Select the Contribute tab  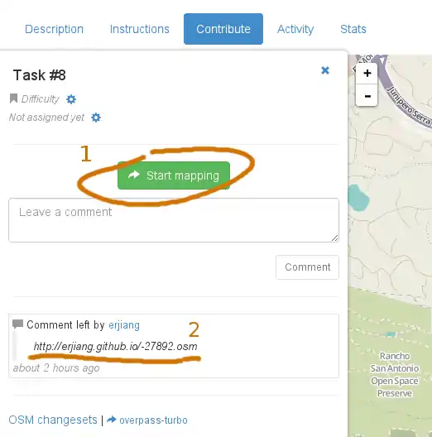tap(223, 29)
